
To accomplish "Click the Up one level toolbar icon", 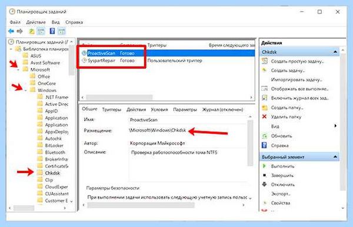I will coord(32,31).
